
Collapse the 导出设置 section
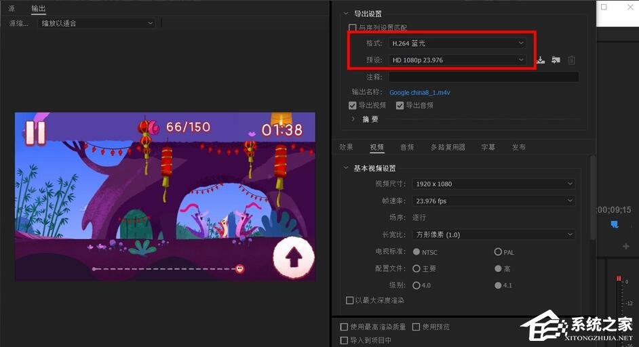[346, 14]
